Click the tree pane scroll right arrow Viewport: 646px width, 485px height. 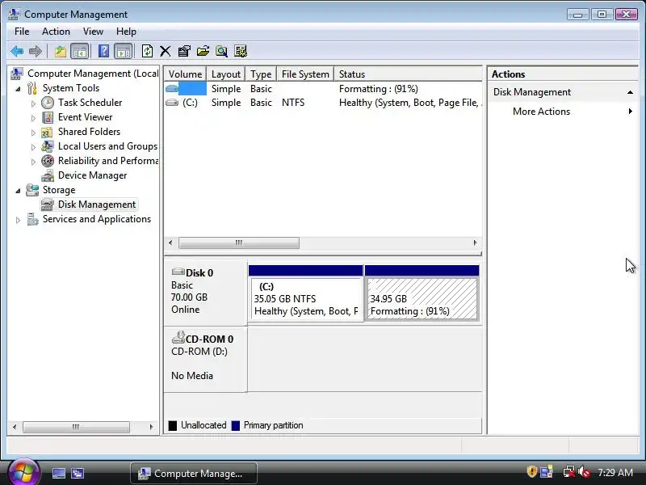click(x=151, y=427)
